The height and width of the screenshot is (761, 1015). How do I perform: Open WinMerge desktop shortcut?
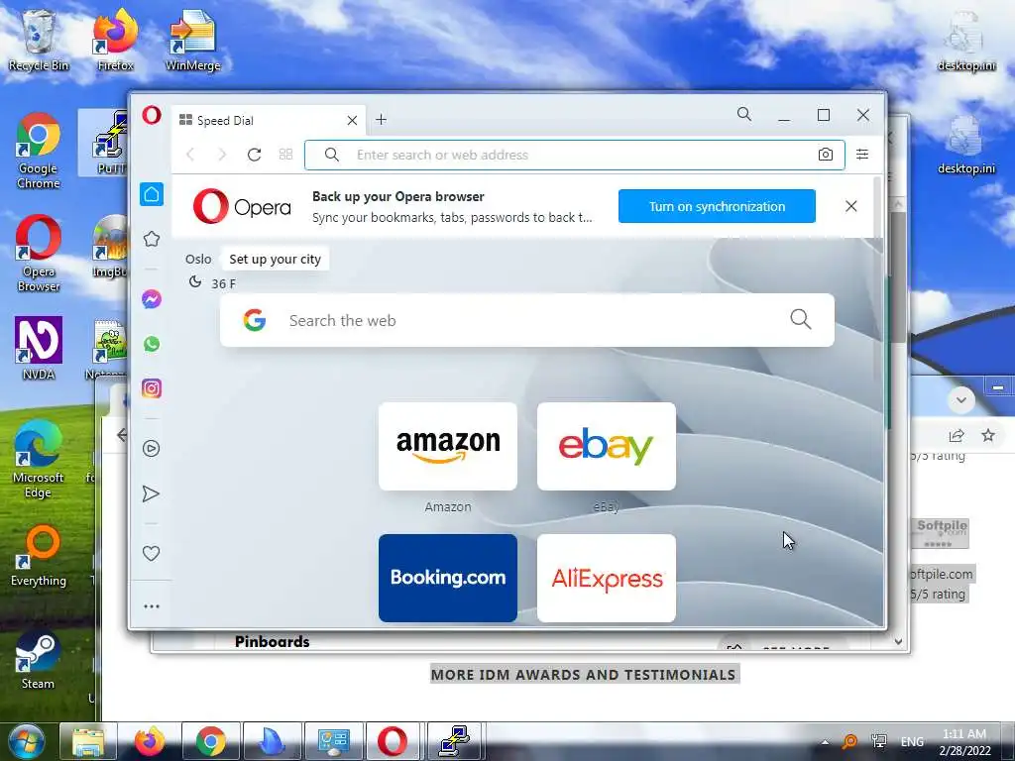tap(192, 40)
